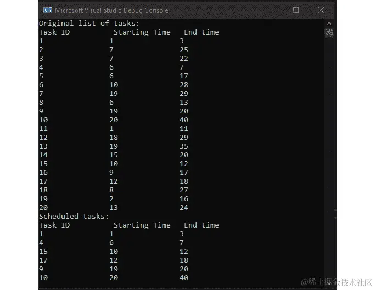Viewport: 375px width, 290px height.
Task: Click end time 16 in task 19 row
Action: (x=184, y=199)
